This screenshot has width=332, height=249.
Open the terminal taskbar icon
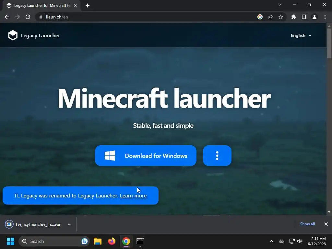140,241
